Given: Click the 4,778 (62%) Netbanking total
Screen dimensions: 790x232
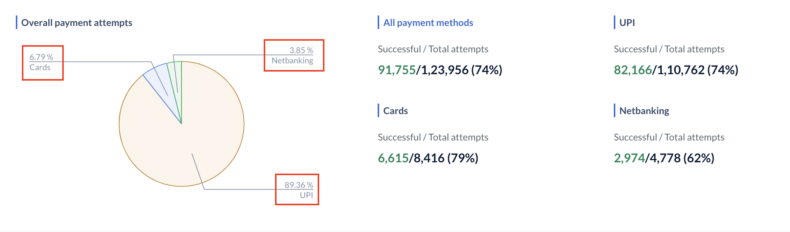Looking at the screenshot, I should [x=682, y=158].
